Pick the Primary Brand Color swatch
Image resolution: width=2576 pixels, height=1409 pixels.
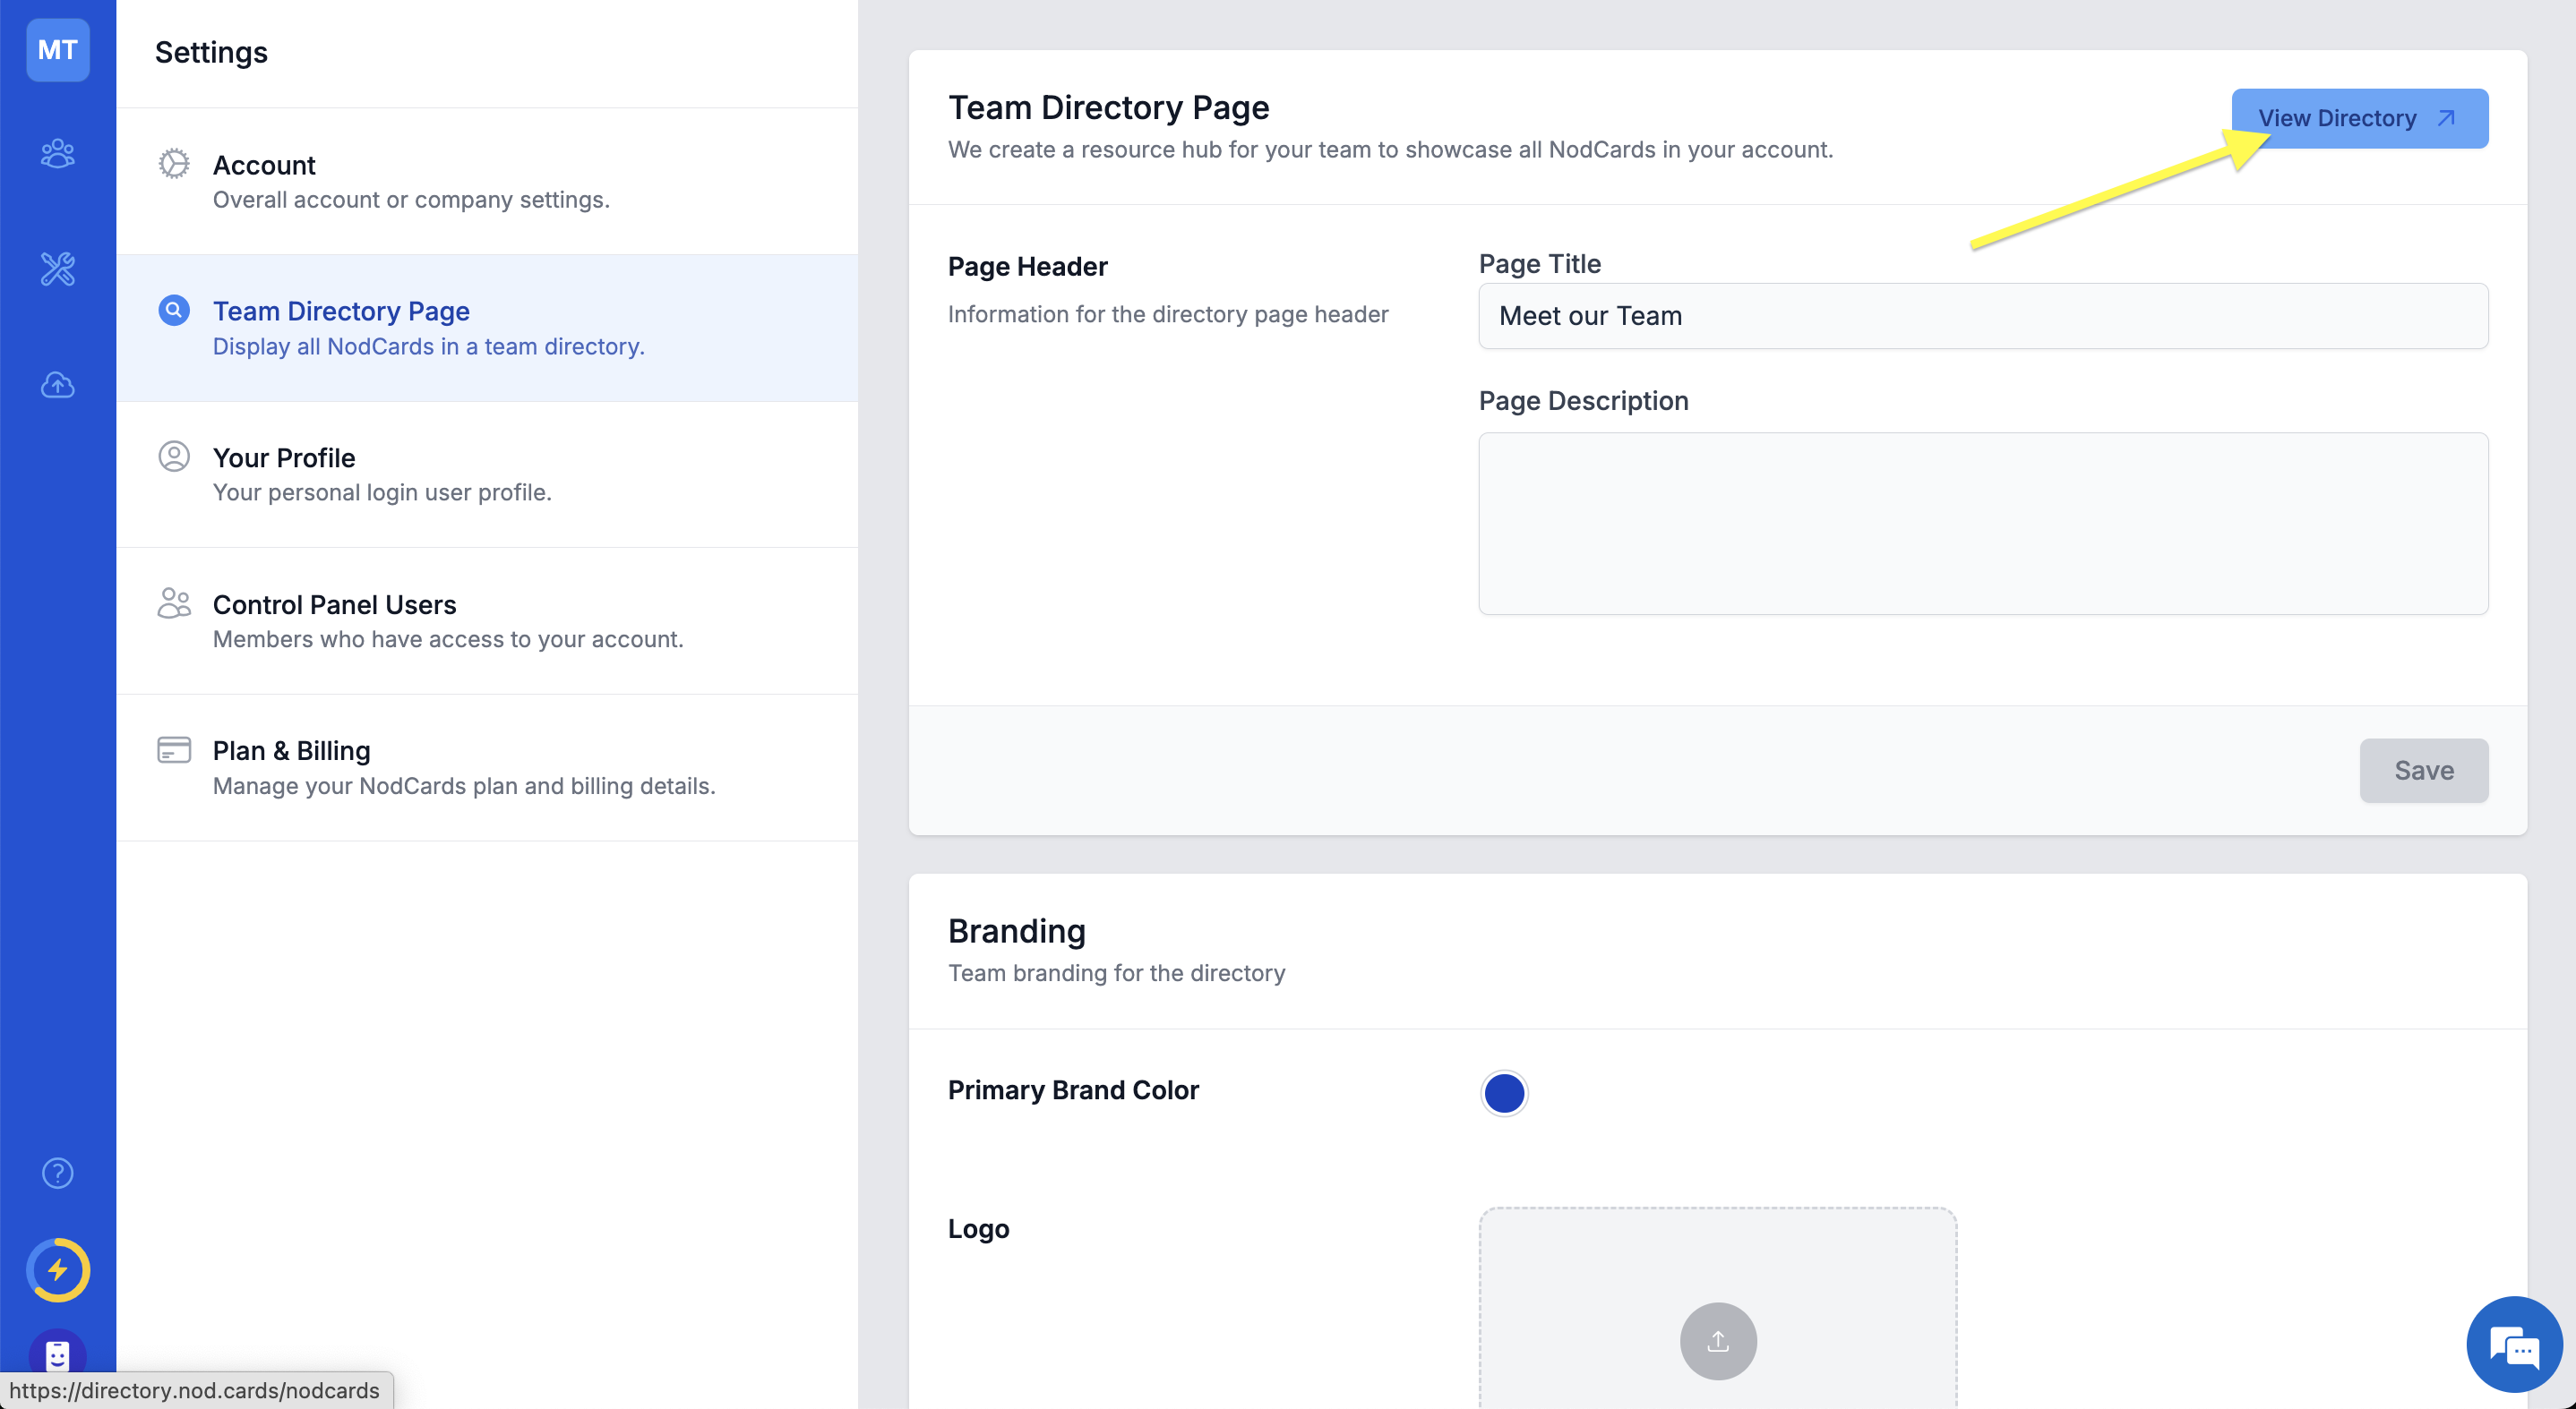point(1503,1092)
